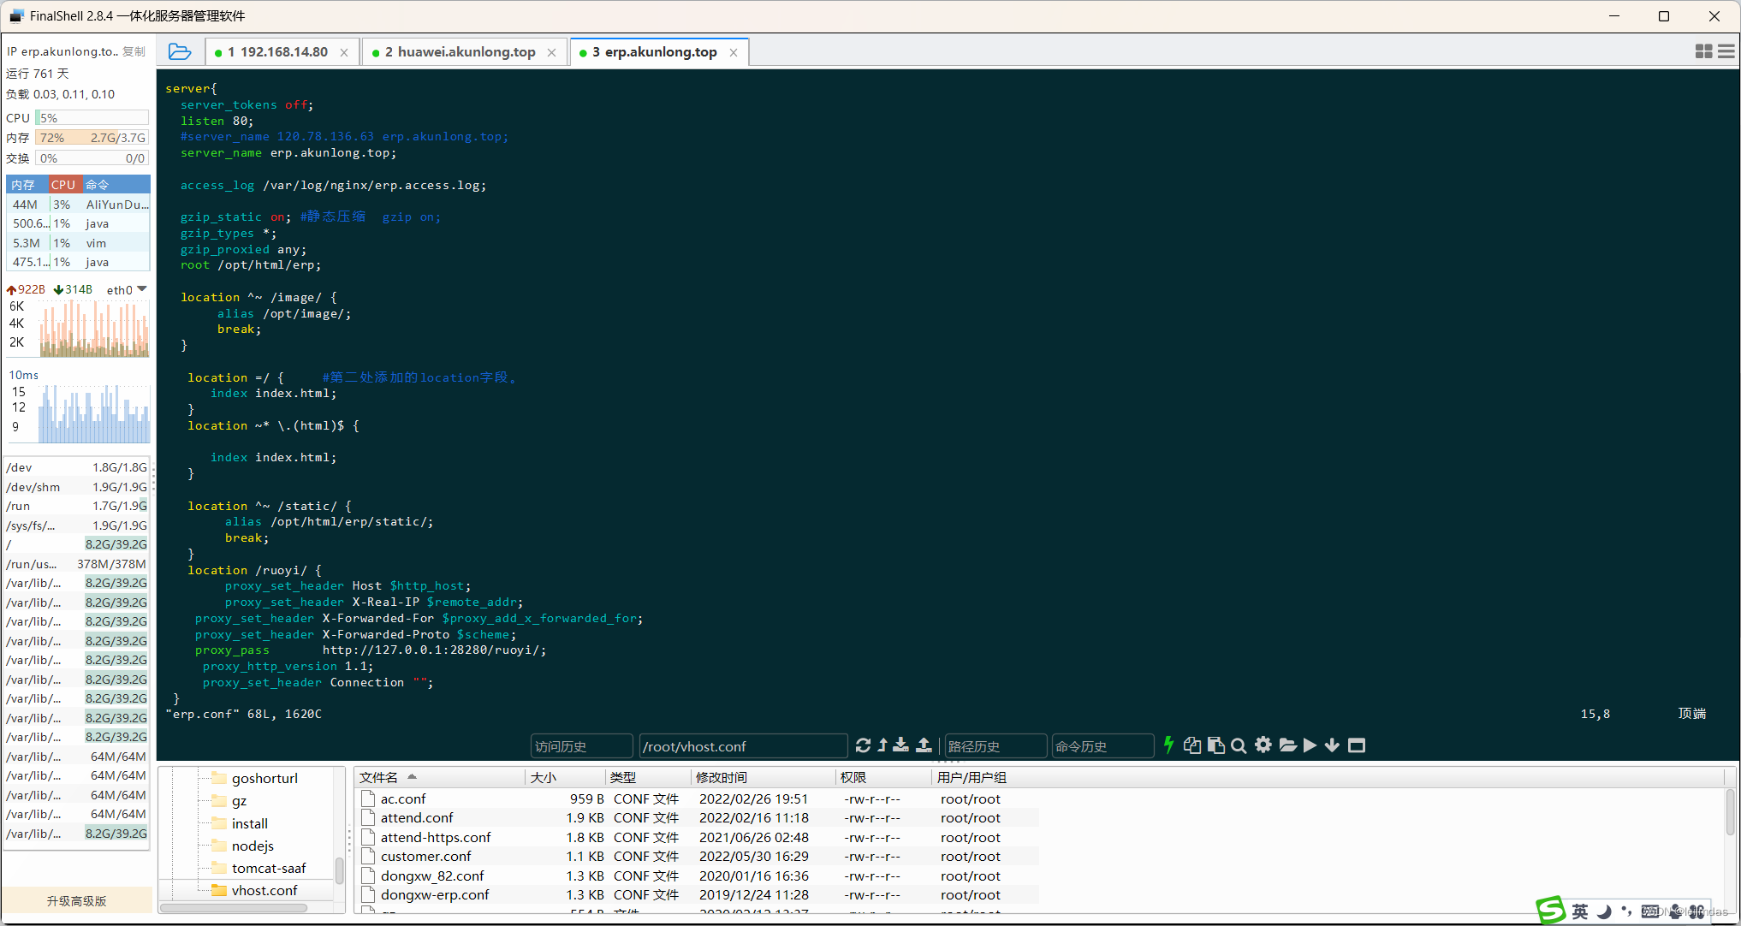Click the 内存 72% memory usage bar
Viewport: 1741px width, 926px height.
coord(92,137)
